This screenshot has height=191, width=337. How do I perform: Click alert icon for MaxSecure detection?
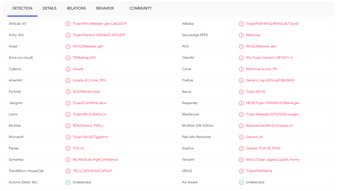point(241,114)
